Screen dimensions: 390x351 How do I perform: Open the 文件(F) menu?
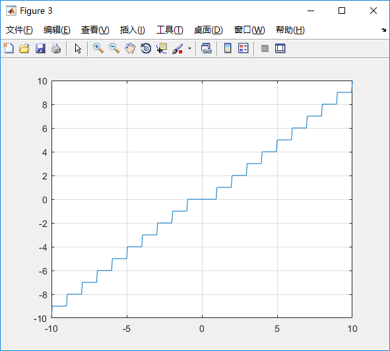click(19, 30)
